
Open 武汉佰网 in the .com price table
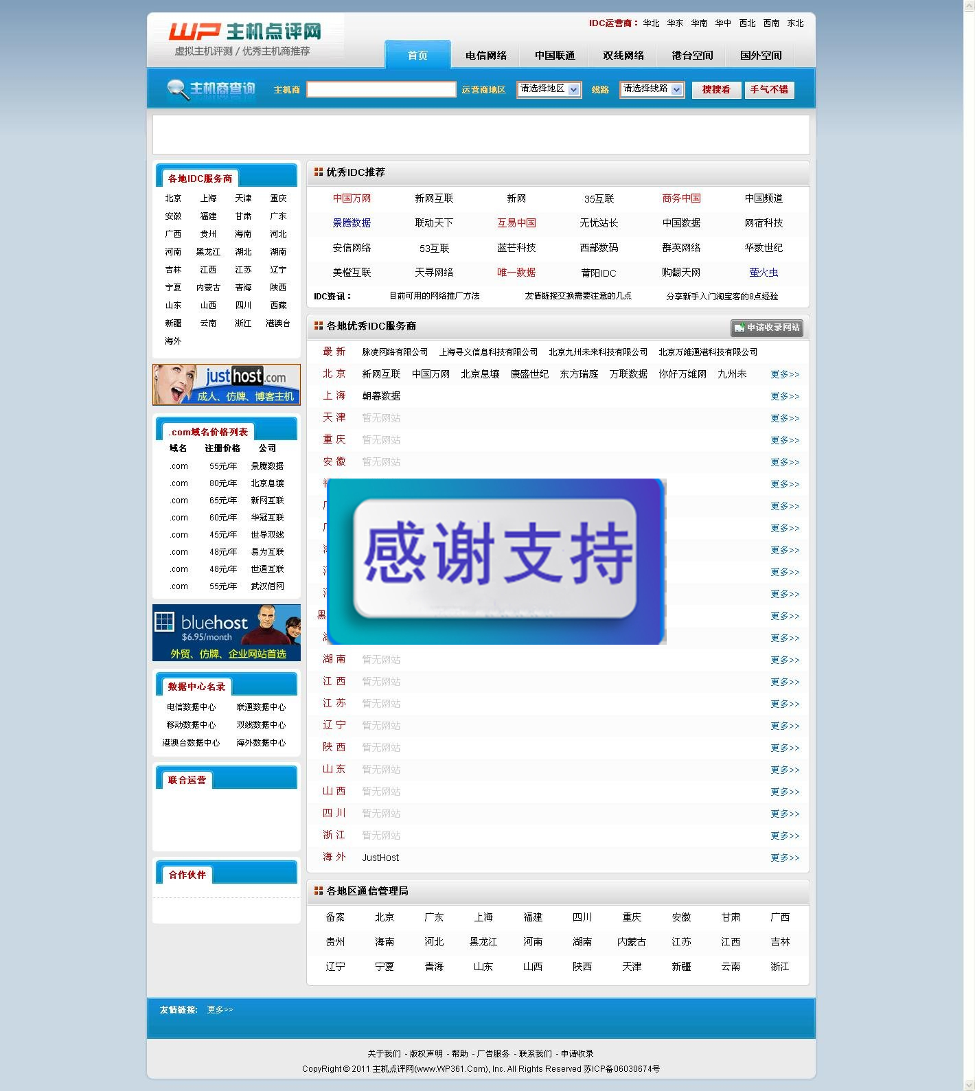[x=267, y=586]
